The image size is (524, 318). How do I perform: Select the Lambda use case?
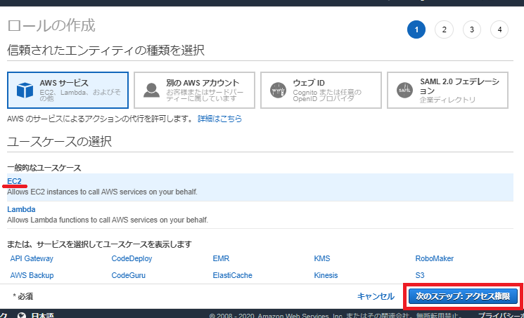click(21, 209)
